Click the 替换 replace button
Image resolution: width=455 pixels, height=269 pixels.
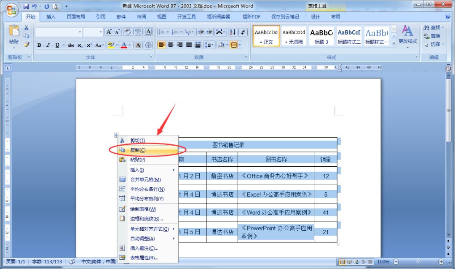(432, 36)
